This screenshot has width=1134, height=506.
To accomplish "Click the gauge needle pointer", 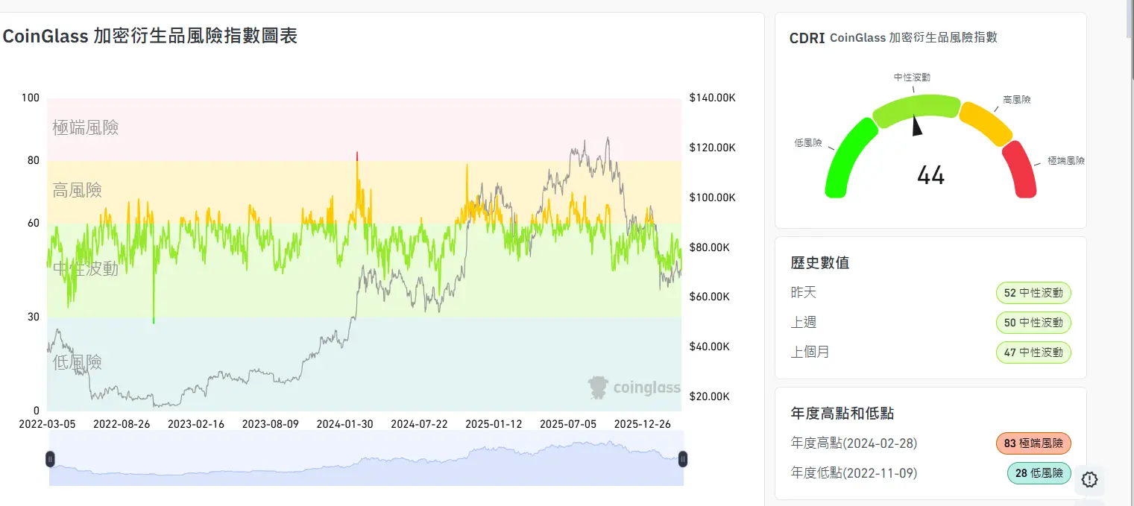I will [x=917, y=125].
